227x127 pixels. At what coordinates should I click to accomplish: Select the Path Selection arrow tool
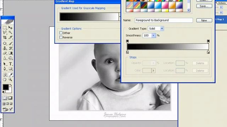(5, 64)
